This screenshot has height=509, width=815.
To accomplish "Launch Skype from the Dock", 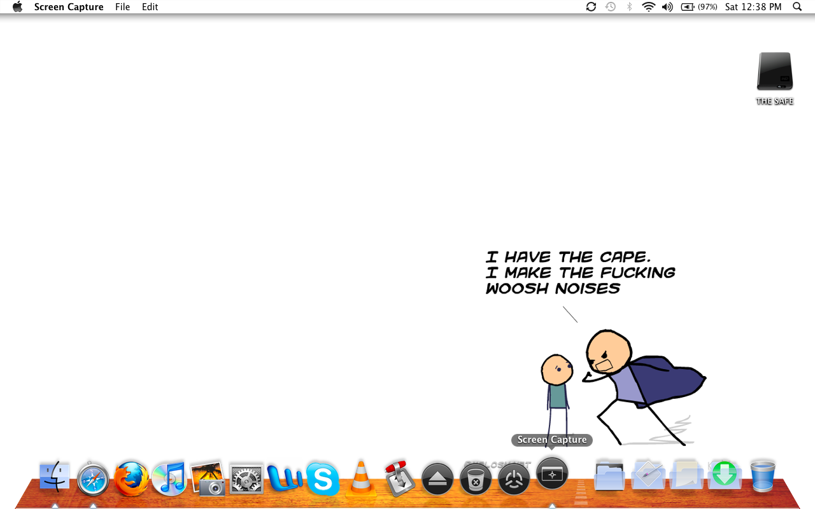I will [x=323, y=478].
